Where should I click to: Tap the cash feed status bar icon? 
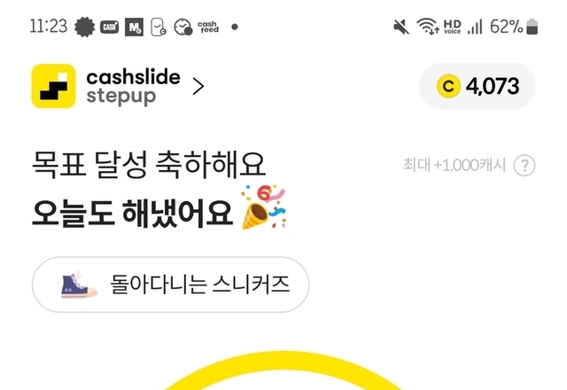click(x=208, y=27)
